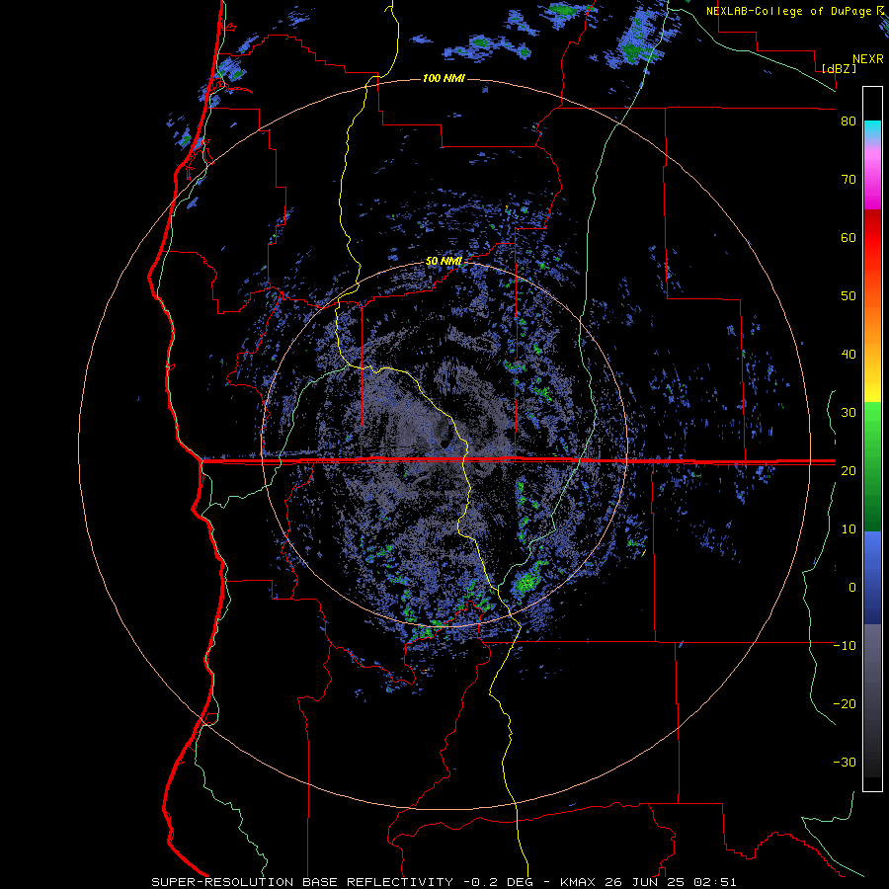Click the 10 value on the dBZ scale
Screen dimensions: 889x889
click(849, 529)
